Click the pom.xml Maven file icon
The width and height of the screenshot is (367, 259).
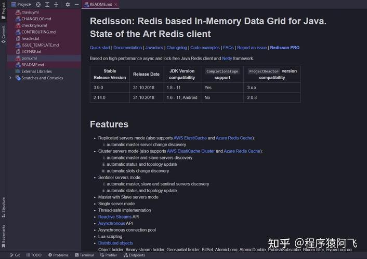18,58
